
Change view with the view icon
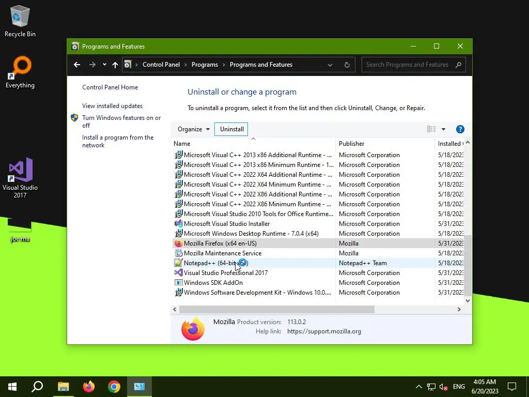(x=431, y=129)
